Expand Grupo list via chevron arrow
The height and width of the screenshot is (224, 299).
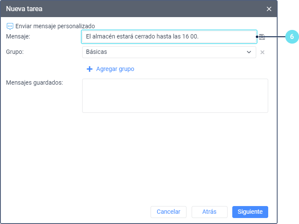coord(249,52)
